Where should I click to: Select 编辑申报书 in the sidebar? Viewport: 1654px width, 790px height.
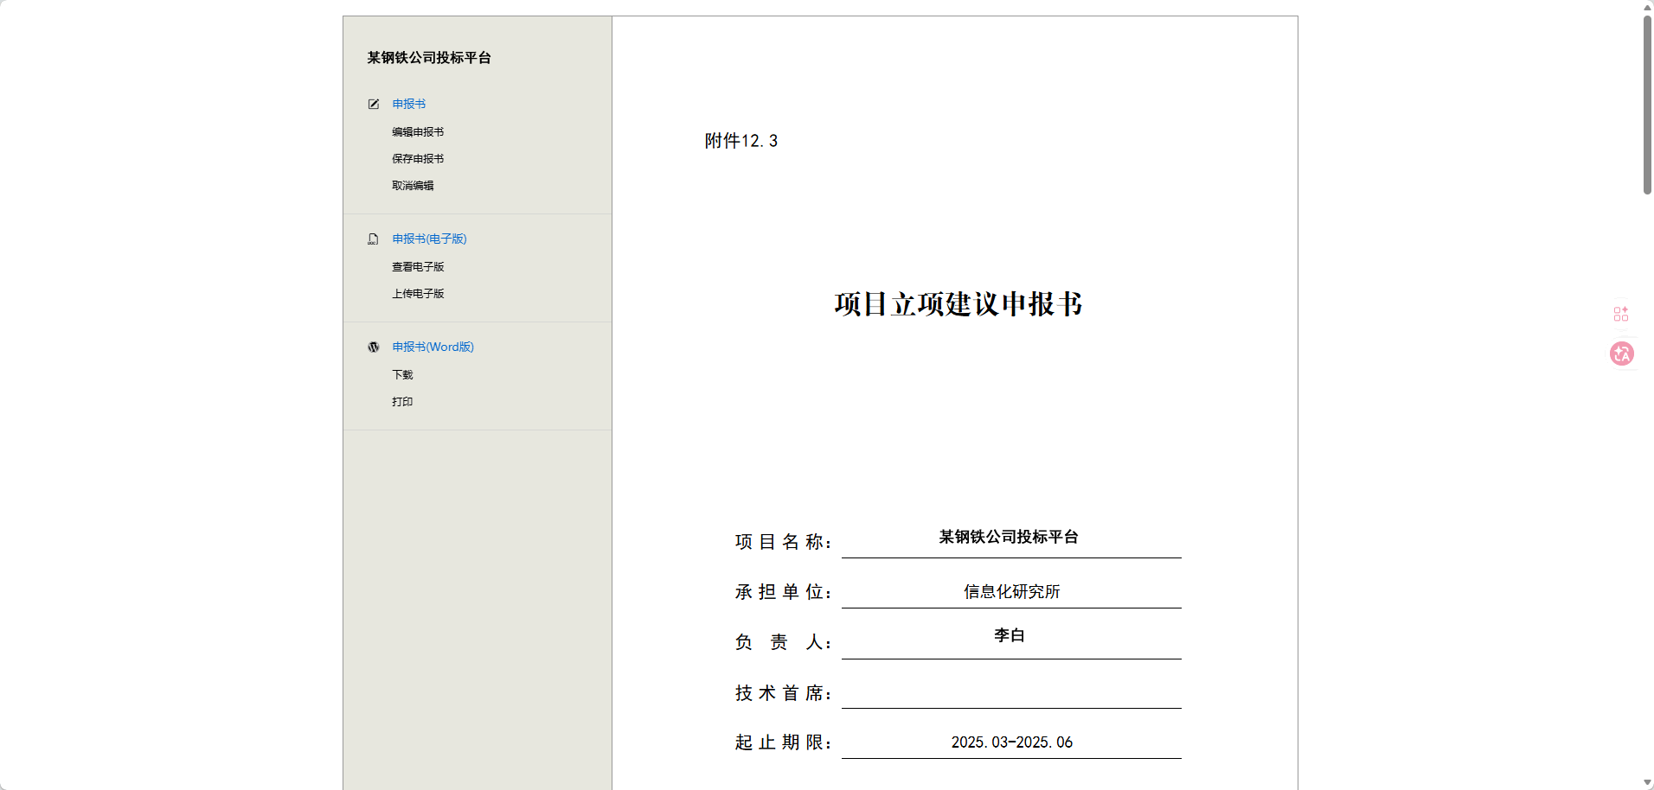click(418, 132)
